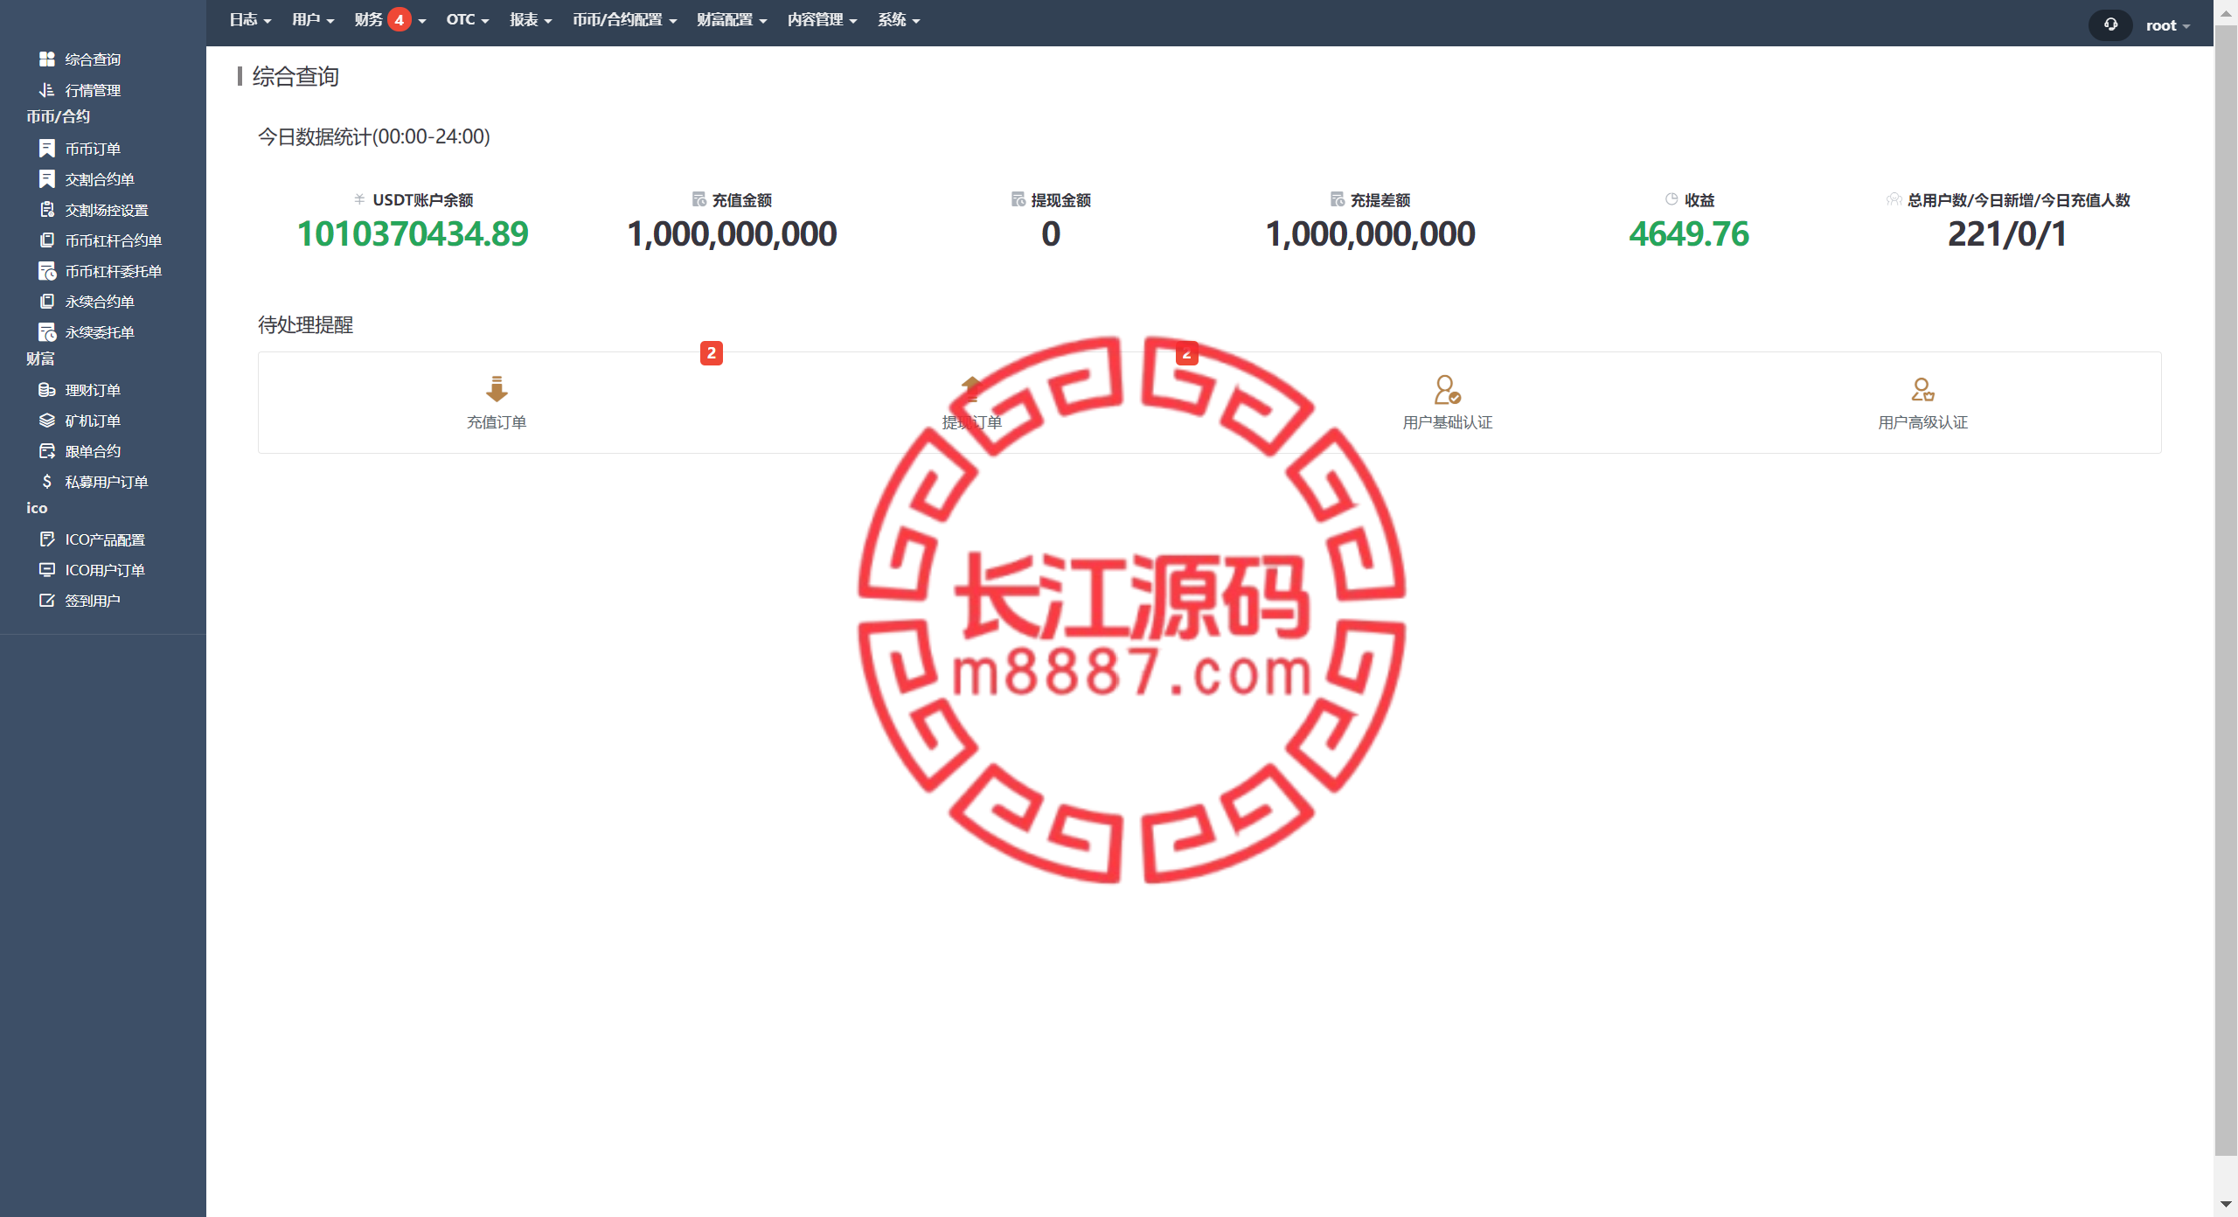Viewport: 2238px width, 1217px height.
Task: Click the 跟单合约 icon in sidebar
Action: coord(47,451)
